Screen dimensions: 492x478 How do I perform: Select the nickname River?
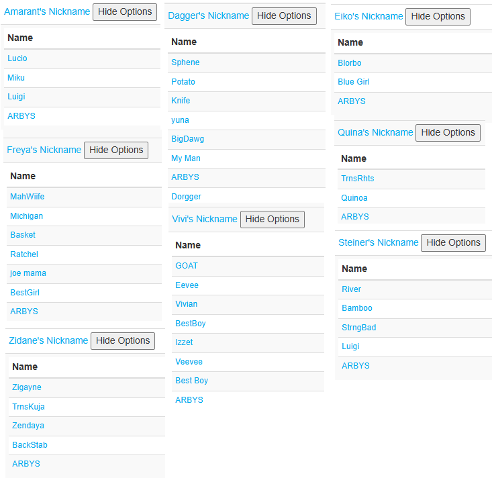(x=352, y=289)
